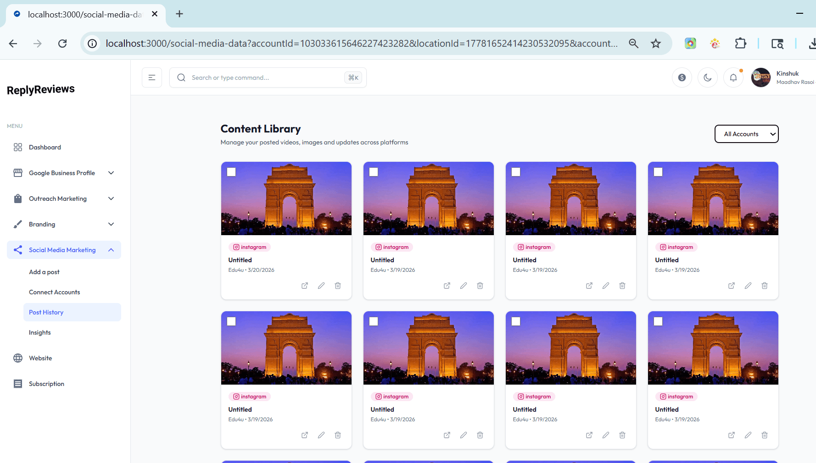
Task: View site information icon
Action: [x=92, y=44]
